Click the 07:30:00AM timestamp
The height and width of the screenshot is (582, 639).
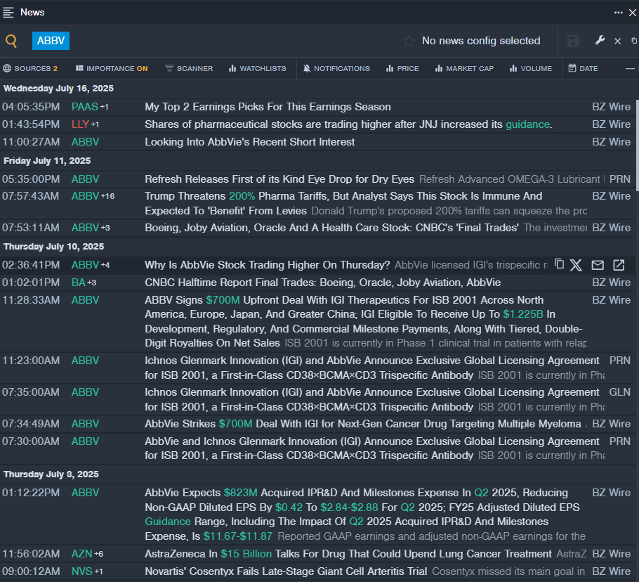[31, 441]
